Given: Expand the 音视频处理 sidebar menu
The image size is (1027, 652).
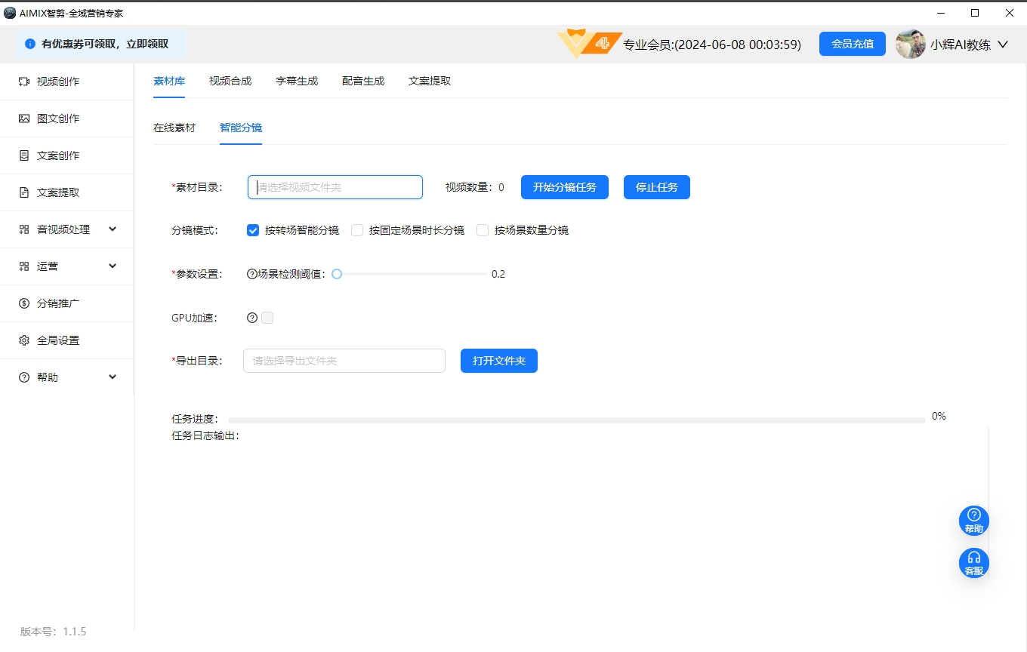Looking at the screenshot, I should [113, 229].
